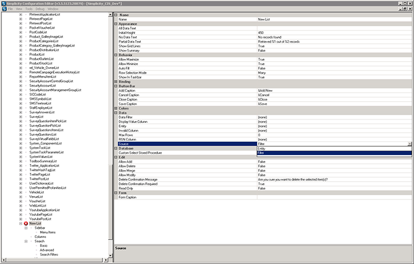Collapse the Sidebar tree node
This screenshot has width=414, height=264.
tap(26, 228)
